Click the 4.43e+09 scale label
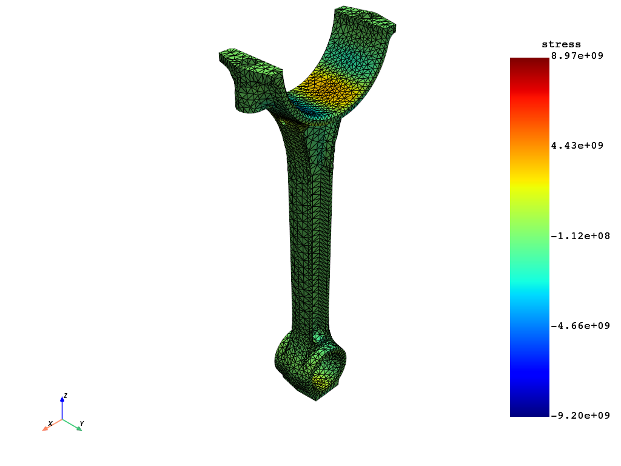 [577, 146]
